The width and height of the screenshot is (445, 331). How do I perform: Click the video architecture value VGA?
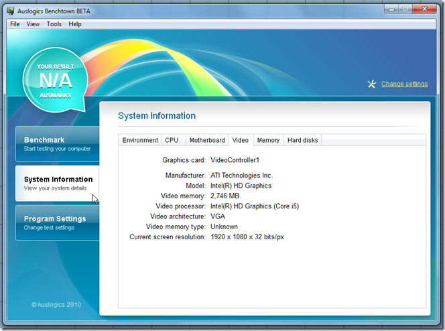point(218,216)
